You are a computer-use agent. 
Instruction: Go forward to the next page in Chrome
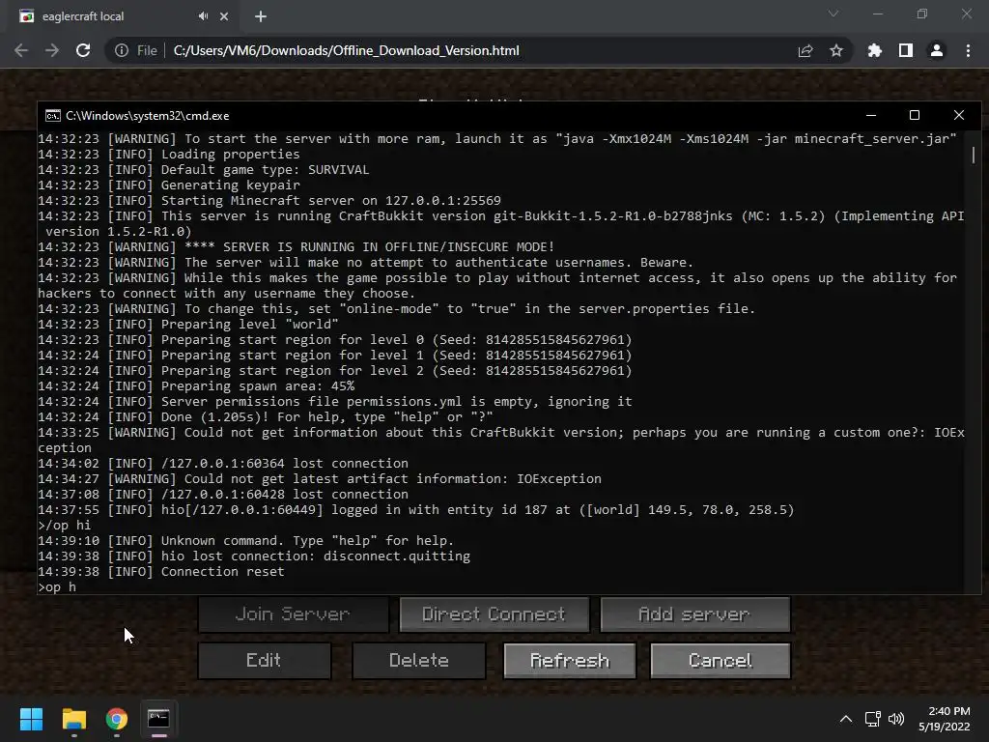pyautogui.click(x=52, y=50)
